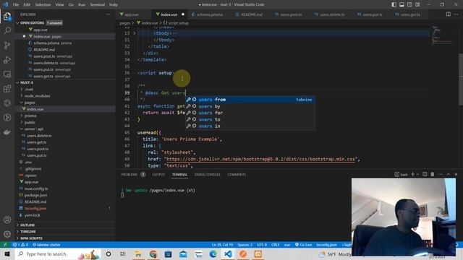Split the terminal panel
Viewport: 463px width, 260px height.
point(425,174)
